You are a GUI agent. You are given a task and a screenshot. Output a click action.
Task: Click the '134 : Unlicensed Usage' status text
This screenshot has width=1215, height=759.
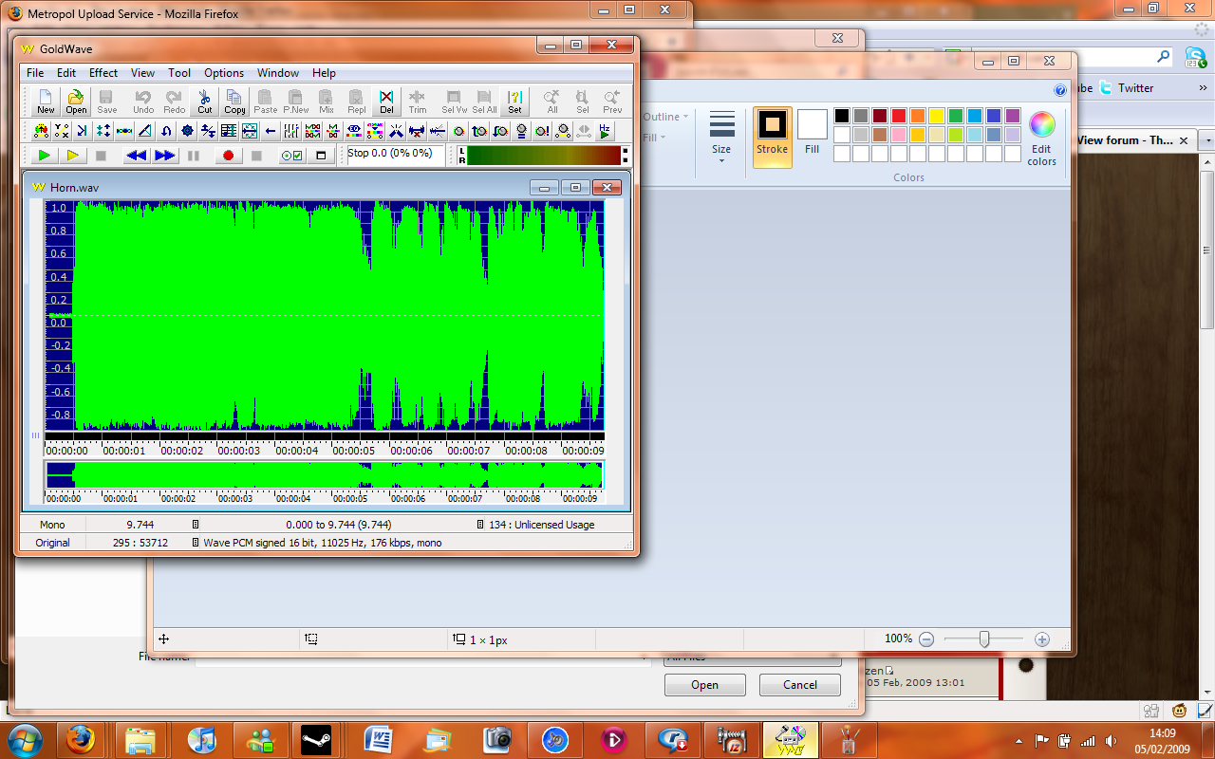click(x=541, y=525)
